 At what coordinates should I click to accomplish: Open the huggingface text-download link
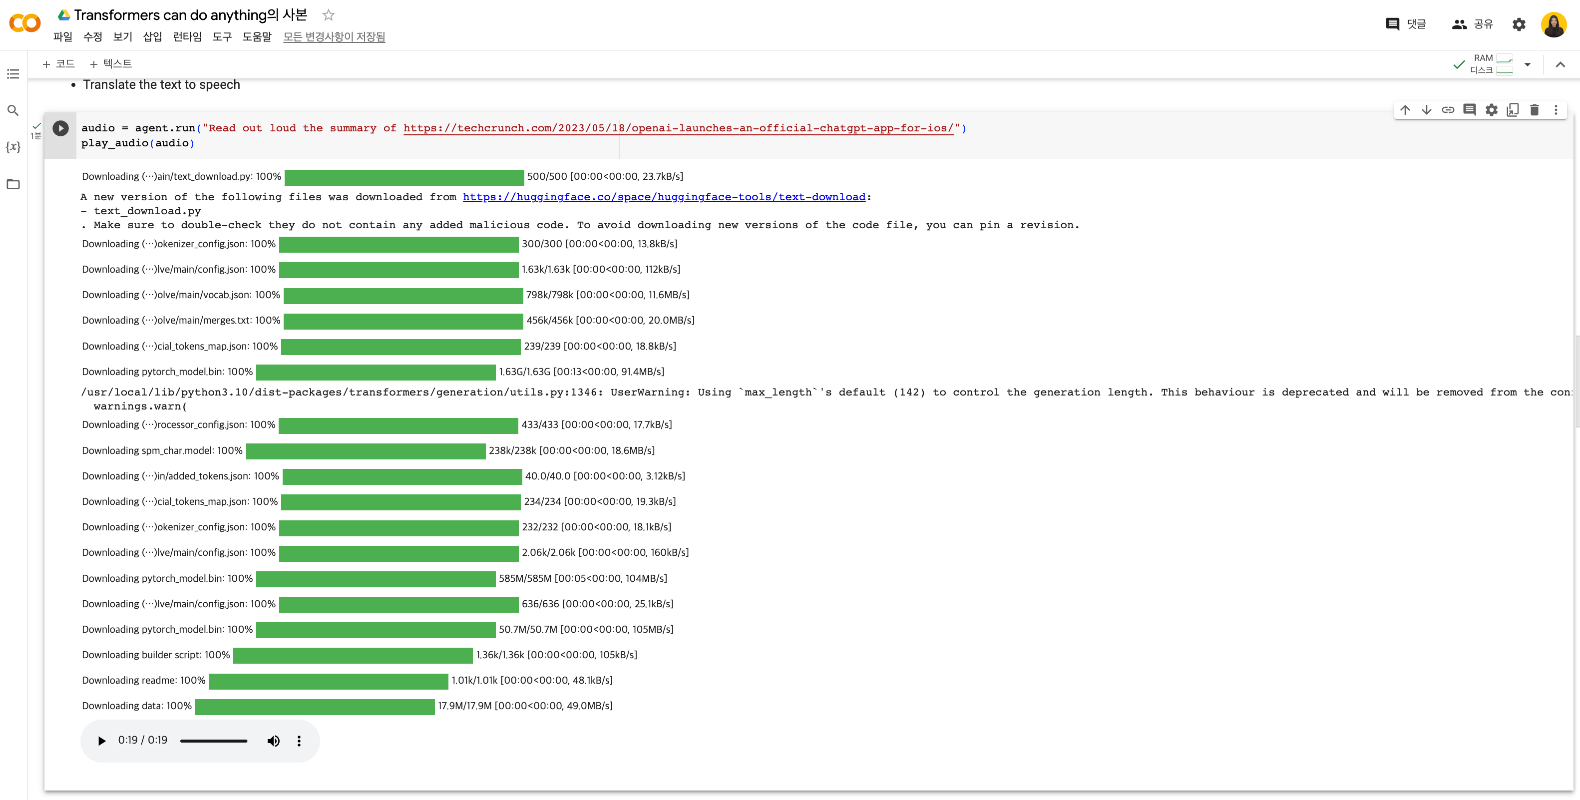(664, 197)
